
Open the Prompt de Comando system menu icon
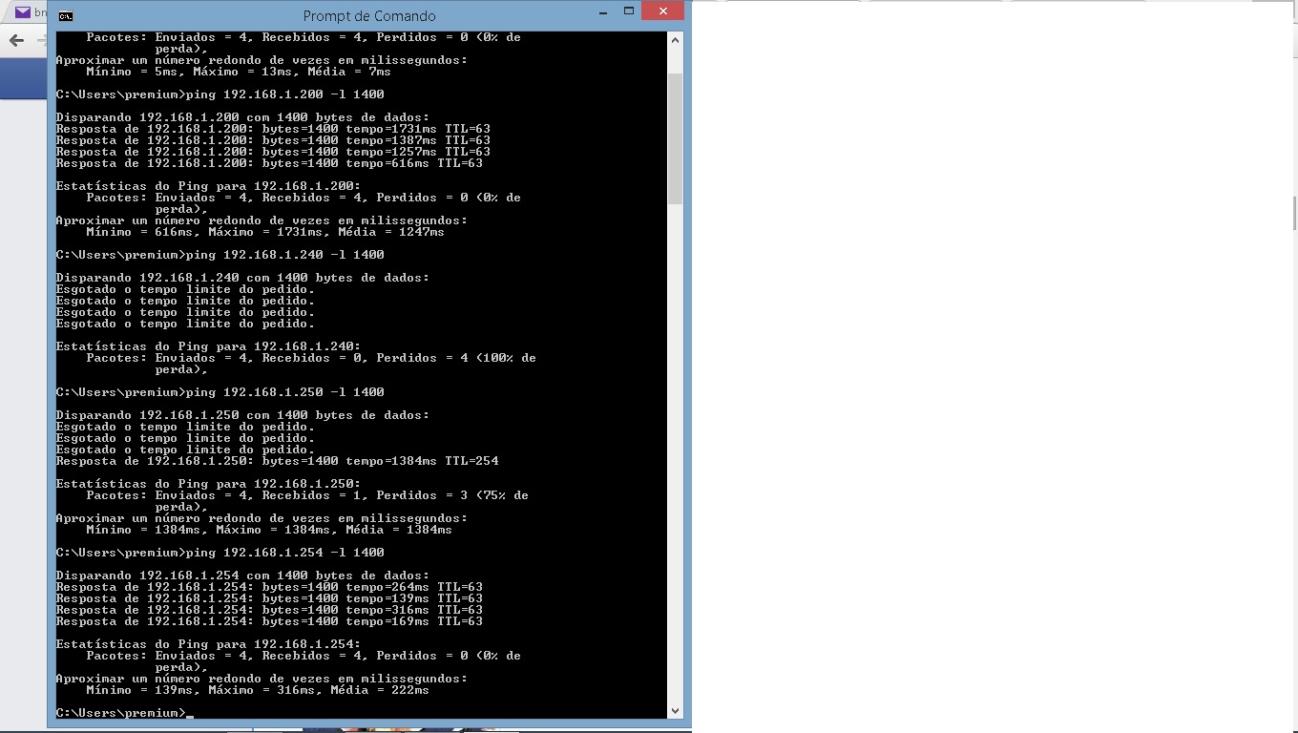click(x=65, y=16)
